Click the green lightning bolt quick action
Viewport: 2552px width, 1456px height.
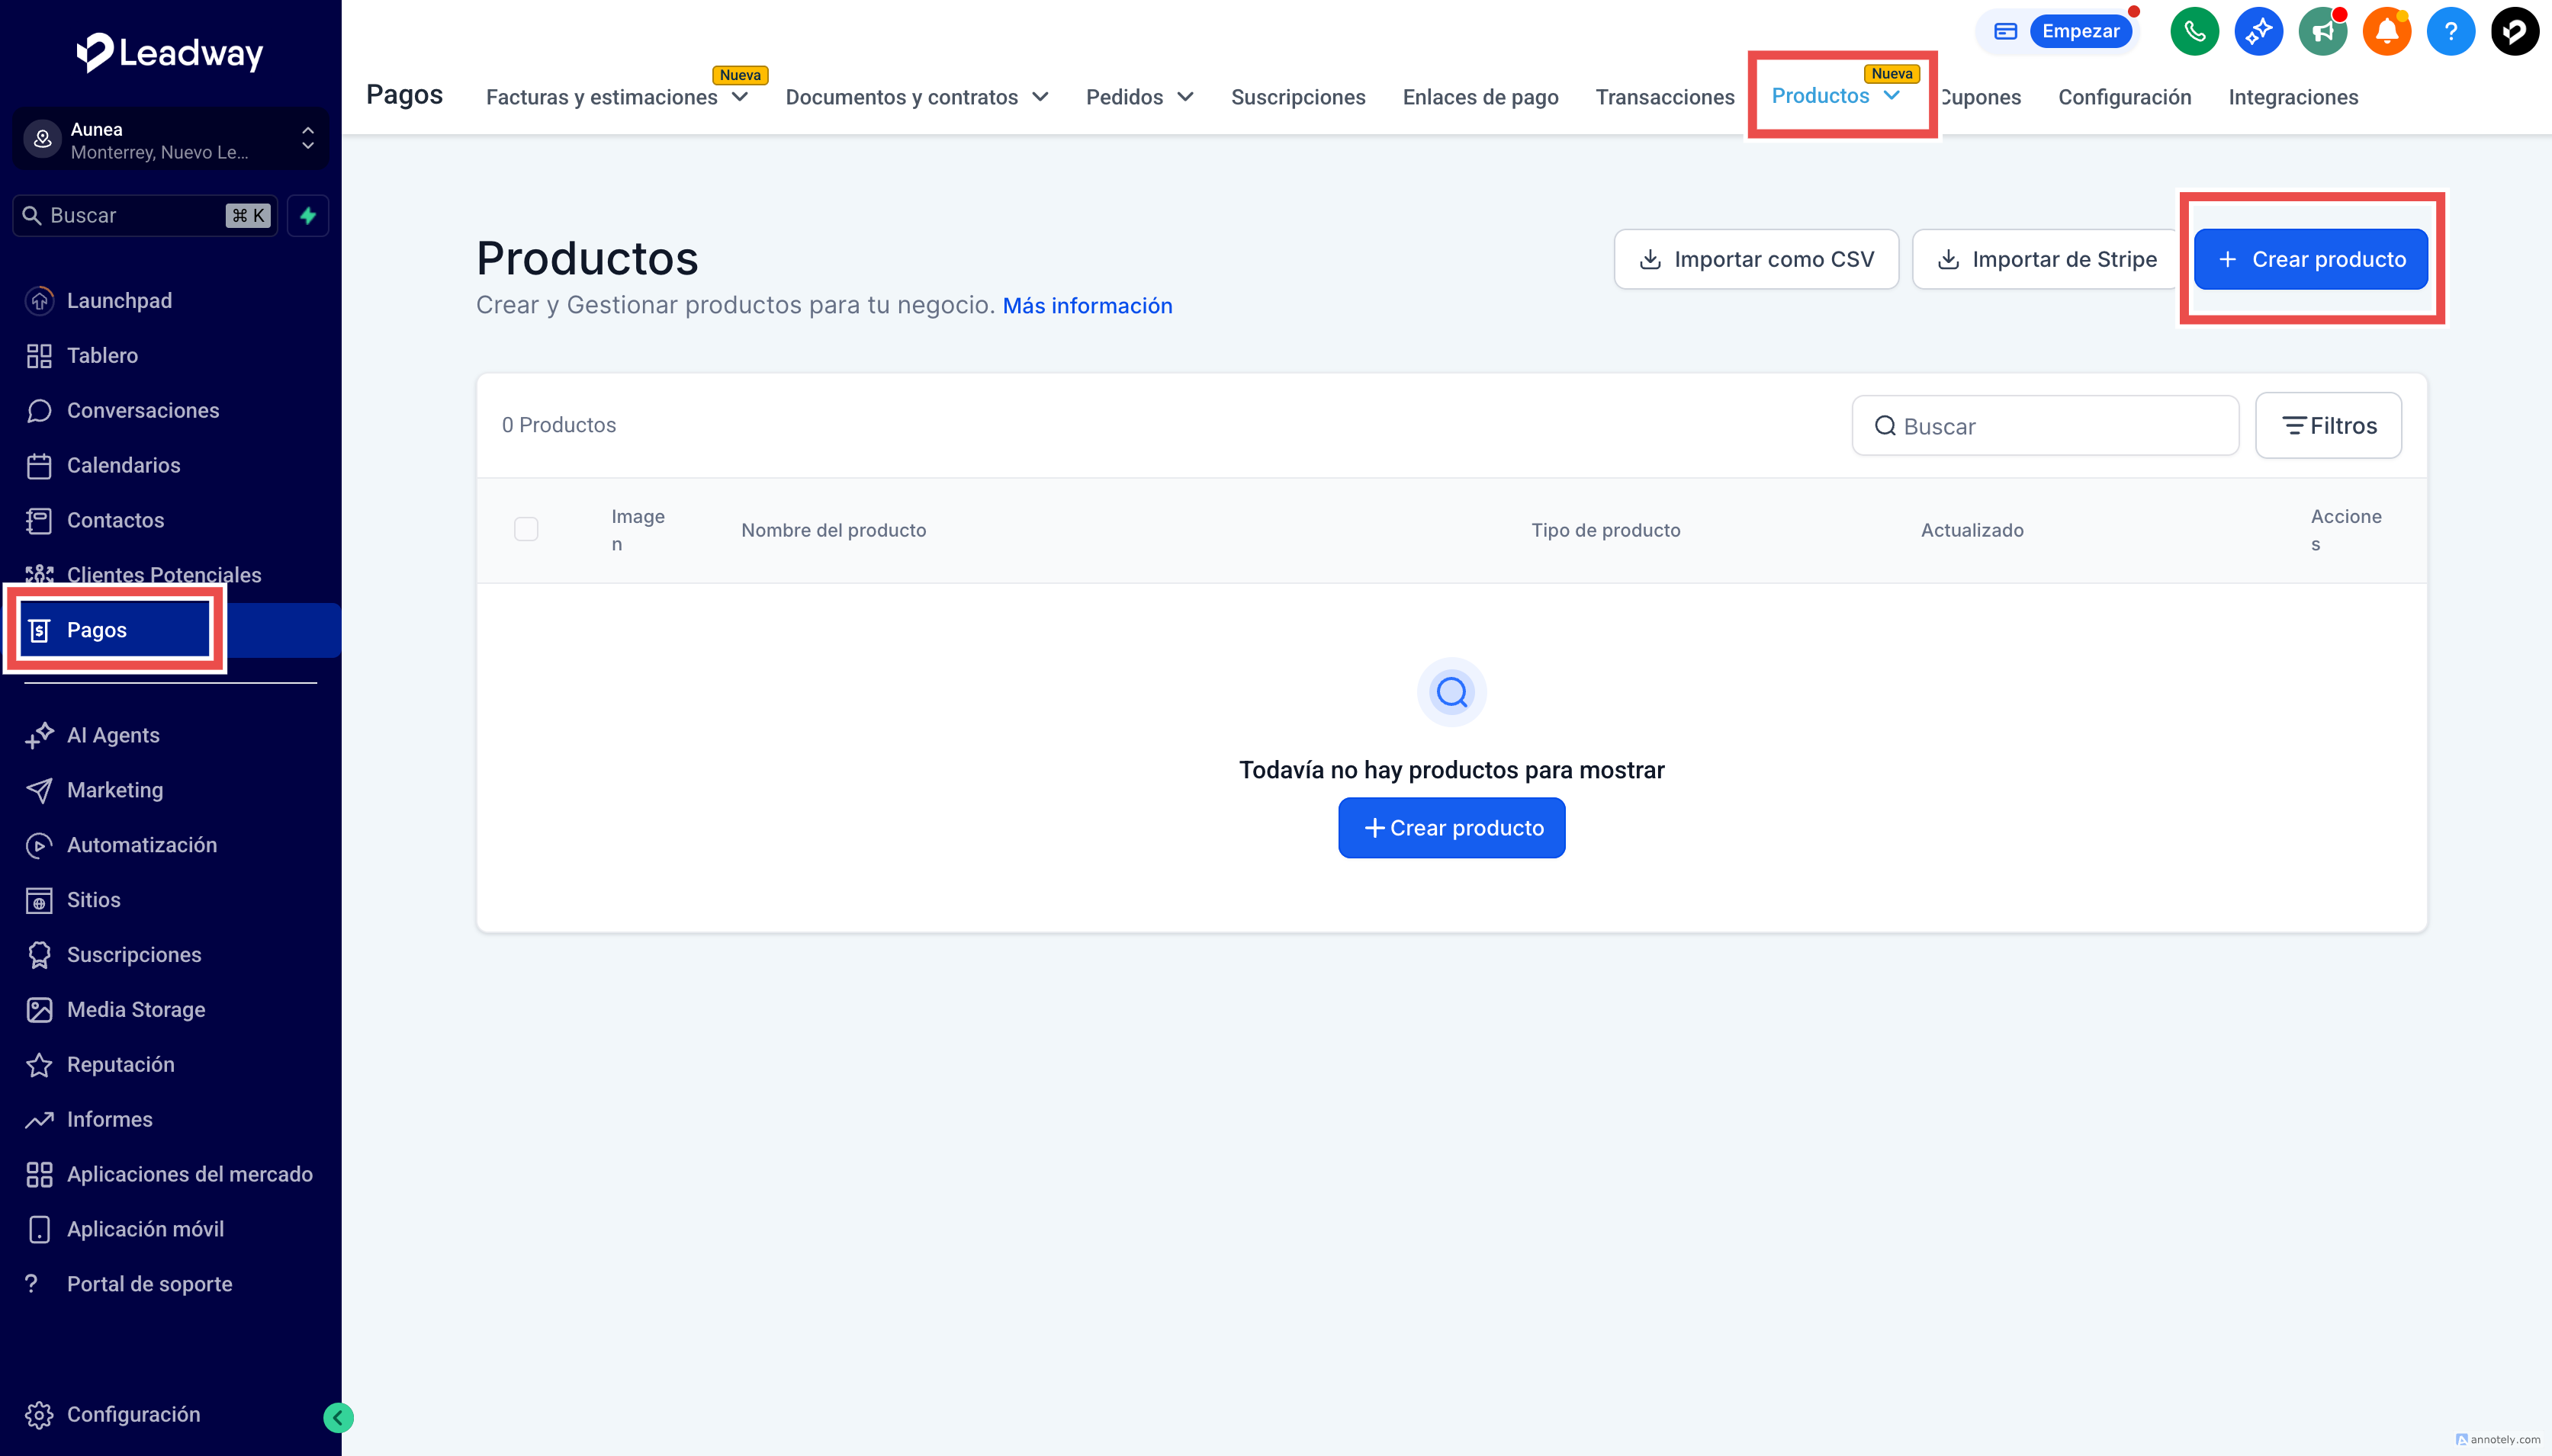pos(308,216)
